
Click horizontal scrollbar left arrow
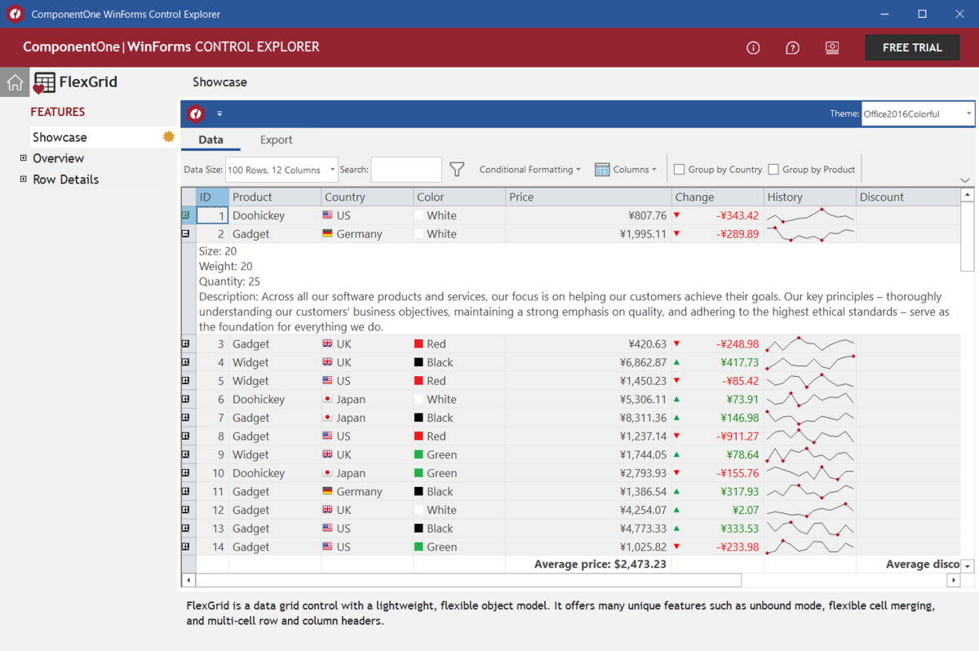pyautogui.click(x=188, y=580)
